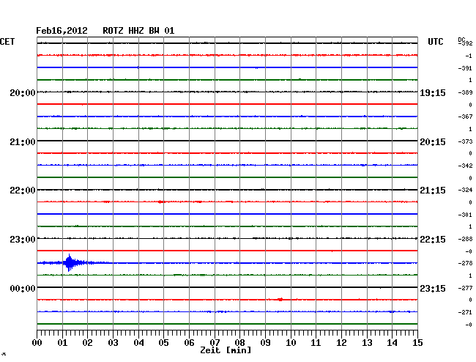This screenshot has height=362, width=476.
Task: Click minute tick label "03" on the axis
Action: tap(113, 343)
